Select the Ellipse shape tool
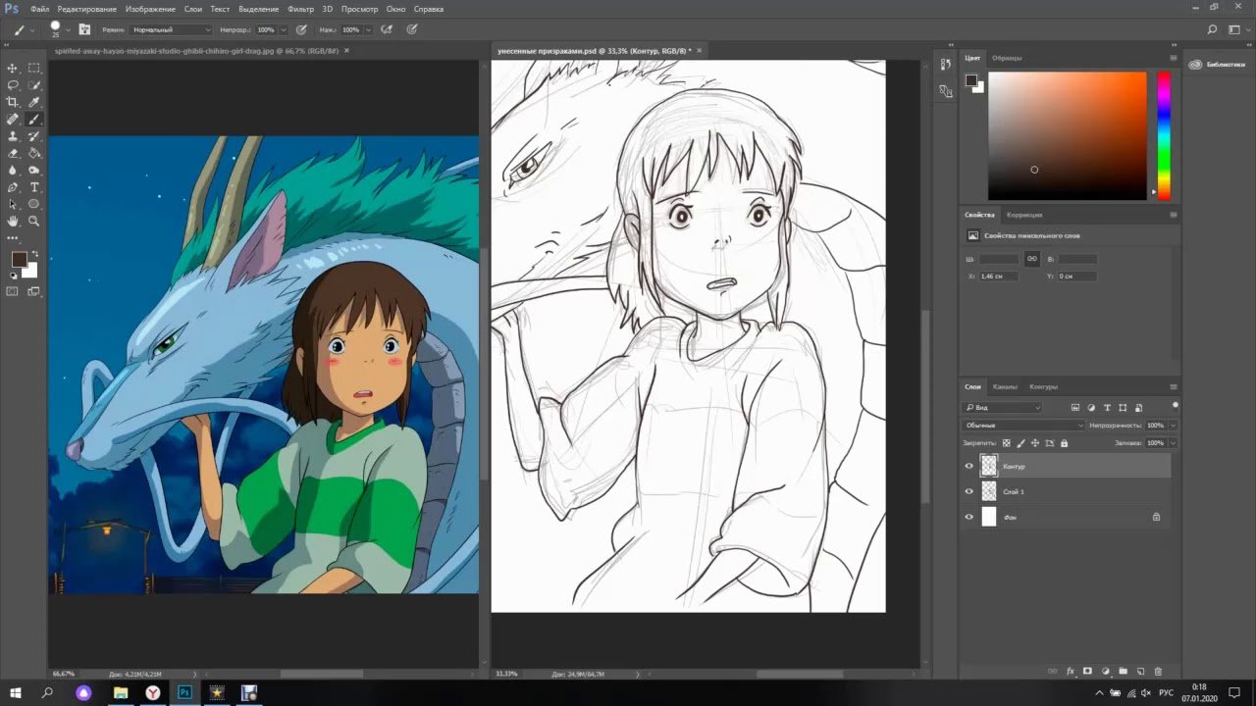The width and height of the screenshot is (1256, 706). tap(34, 204)
